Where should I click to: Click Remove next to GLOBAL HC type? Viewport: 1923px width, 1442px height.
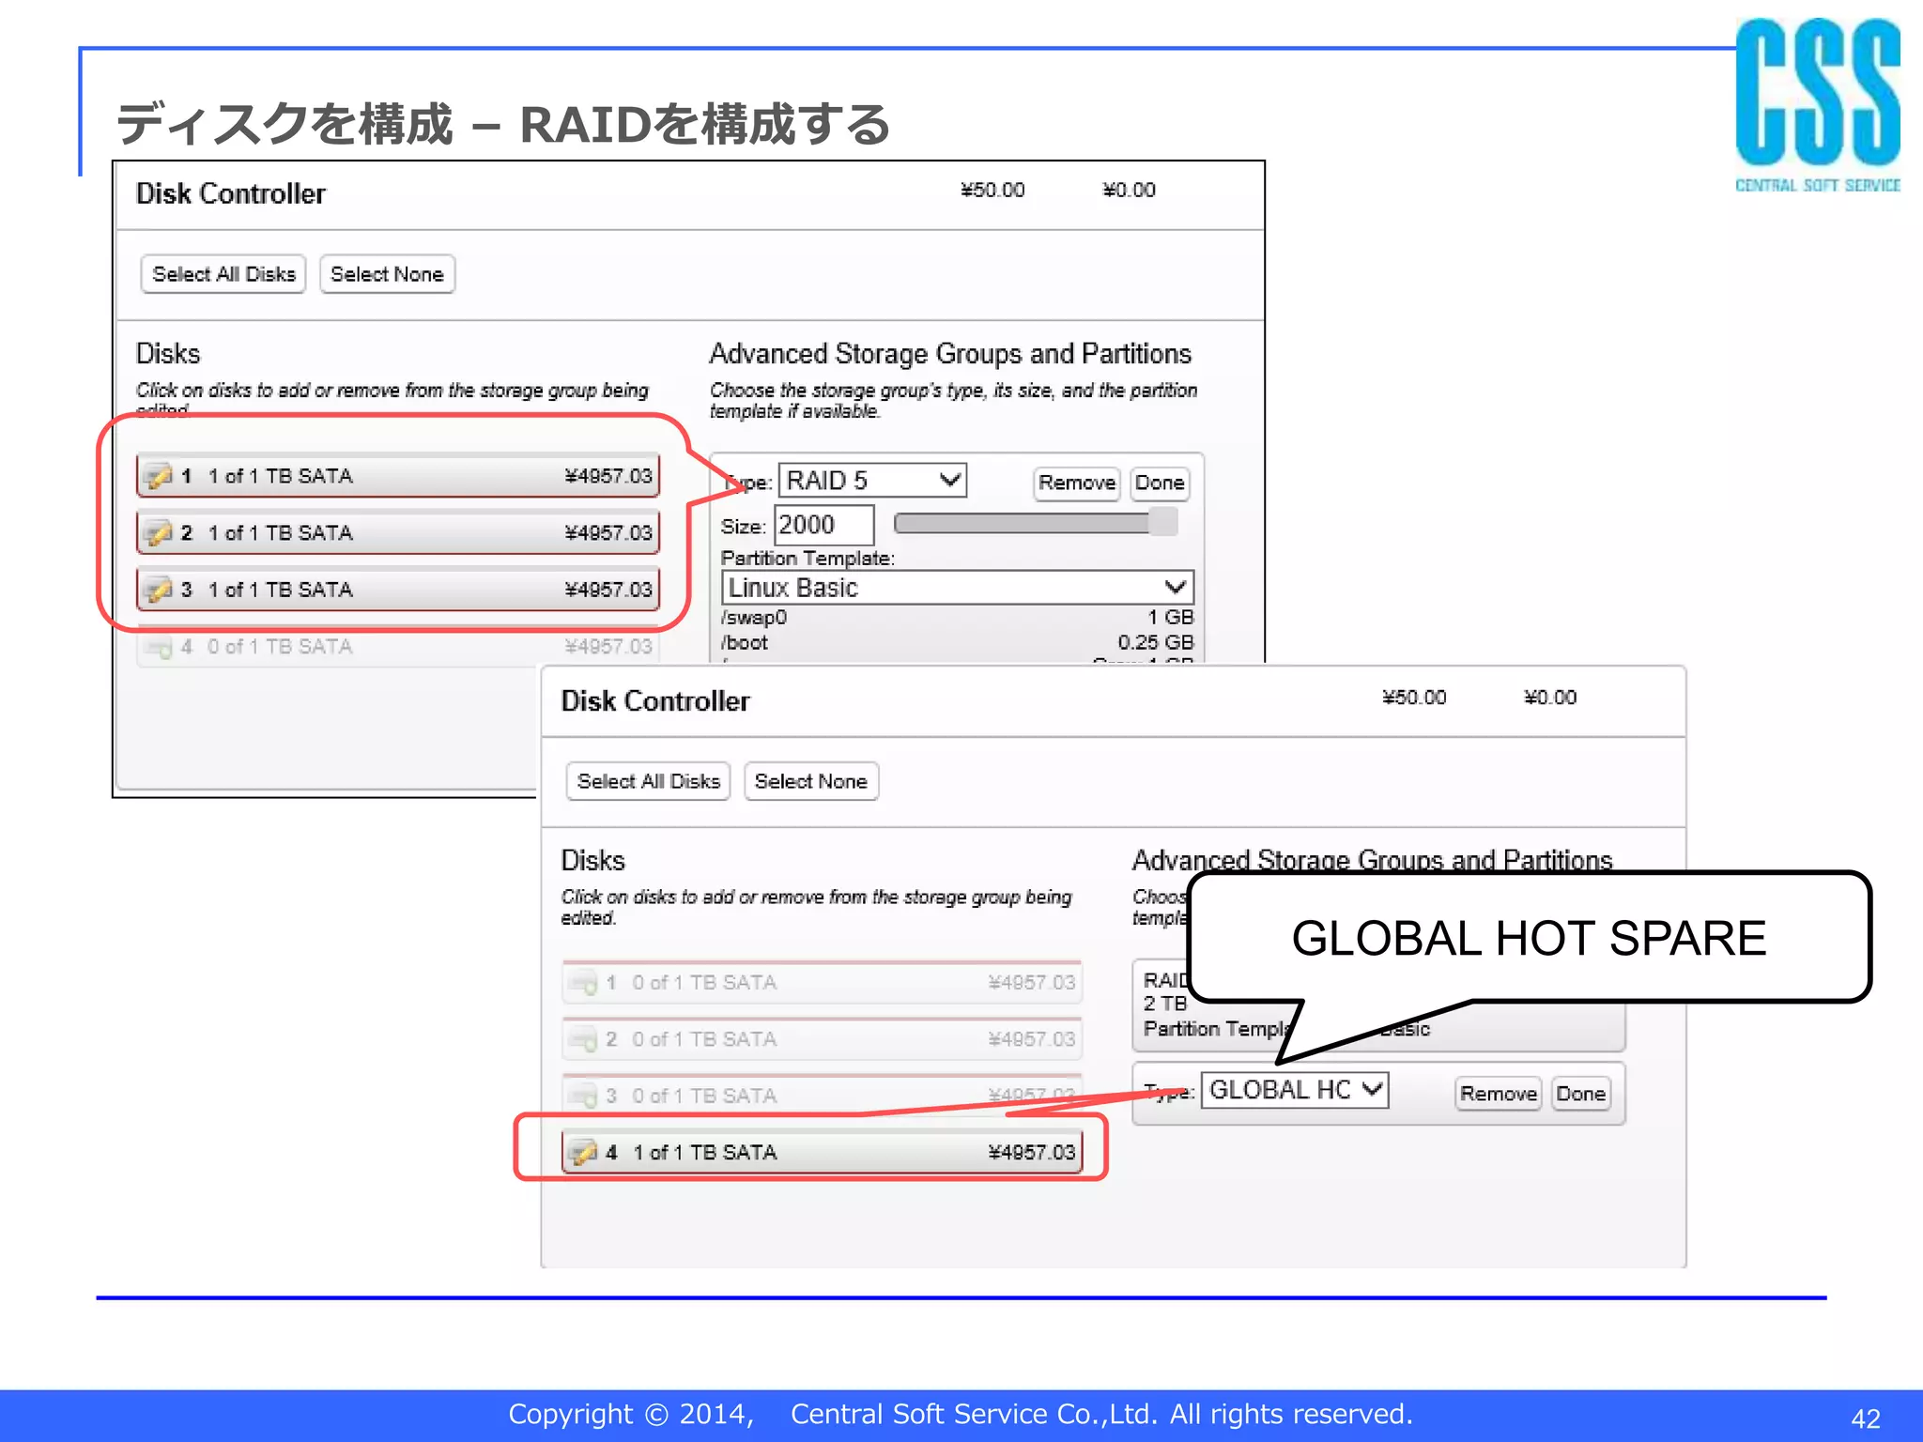coord(1499,1094)
